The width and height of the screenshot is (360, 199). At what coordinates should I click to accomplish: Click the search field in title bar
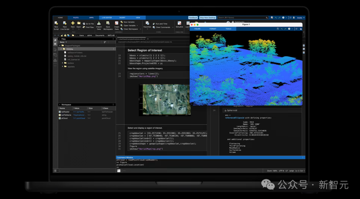243,18
